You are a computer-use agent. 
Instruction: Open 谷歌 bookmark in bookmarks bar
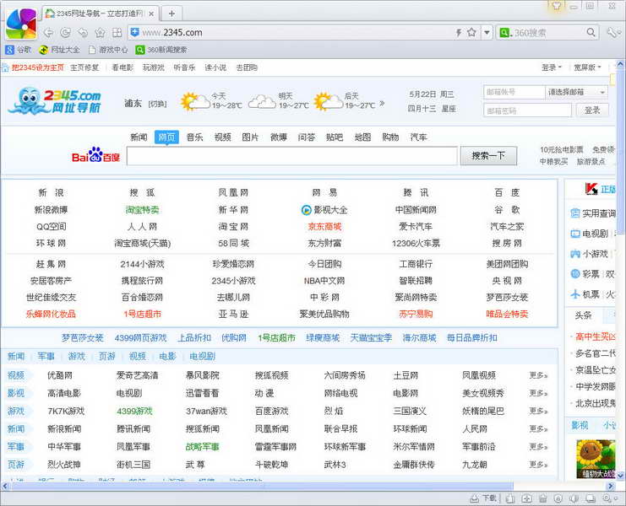click(19, 50)
